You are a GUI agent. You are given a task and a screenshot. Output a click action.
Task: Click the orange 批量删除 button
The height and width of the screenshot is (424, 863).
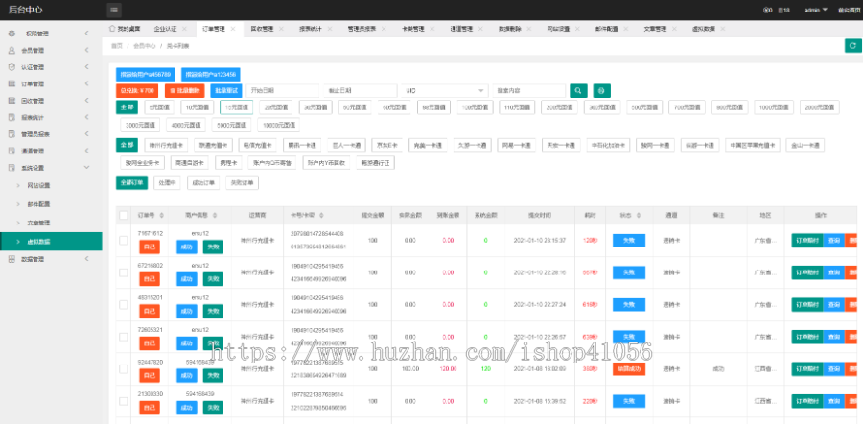pos(183,90)
